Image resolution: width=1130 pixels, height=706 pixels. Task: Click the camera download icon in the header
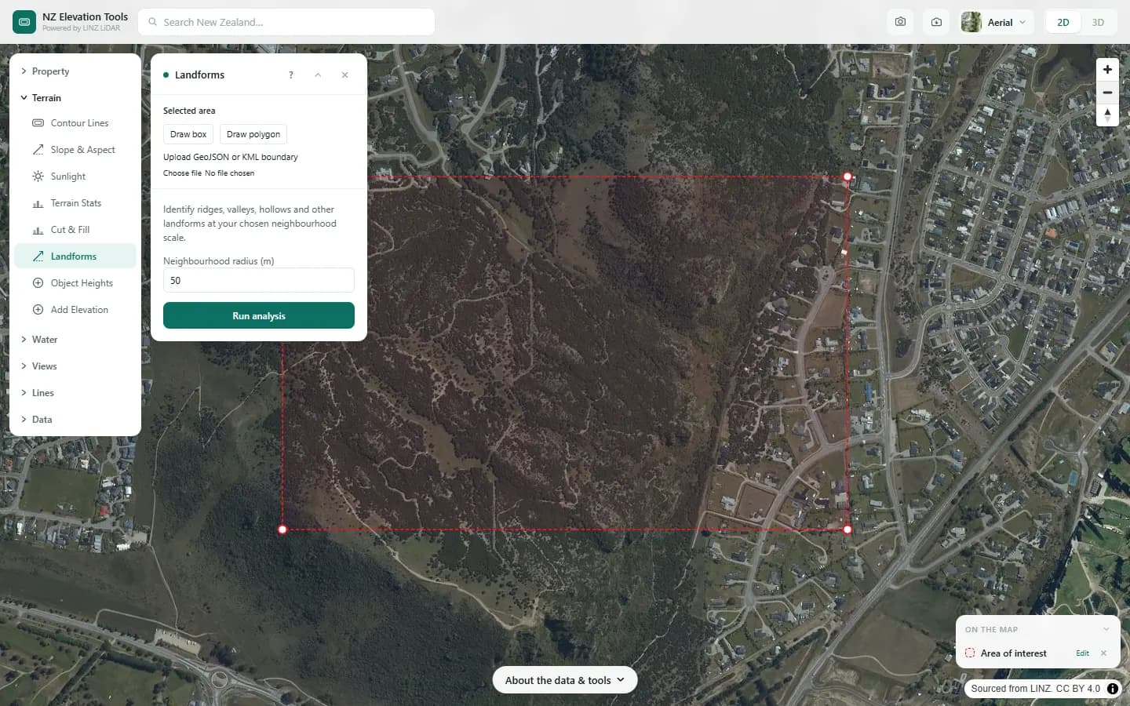pyautogui.click(x=936, y=22)
